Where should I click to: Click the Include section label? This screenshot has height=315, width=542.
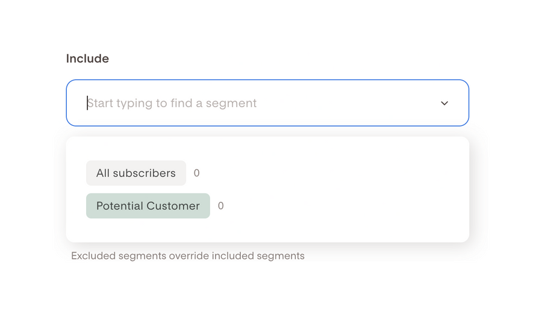[x=87, y=58]
